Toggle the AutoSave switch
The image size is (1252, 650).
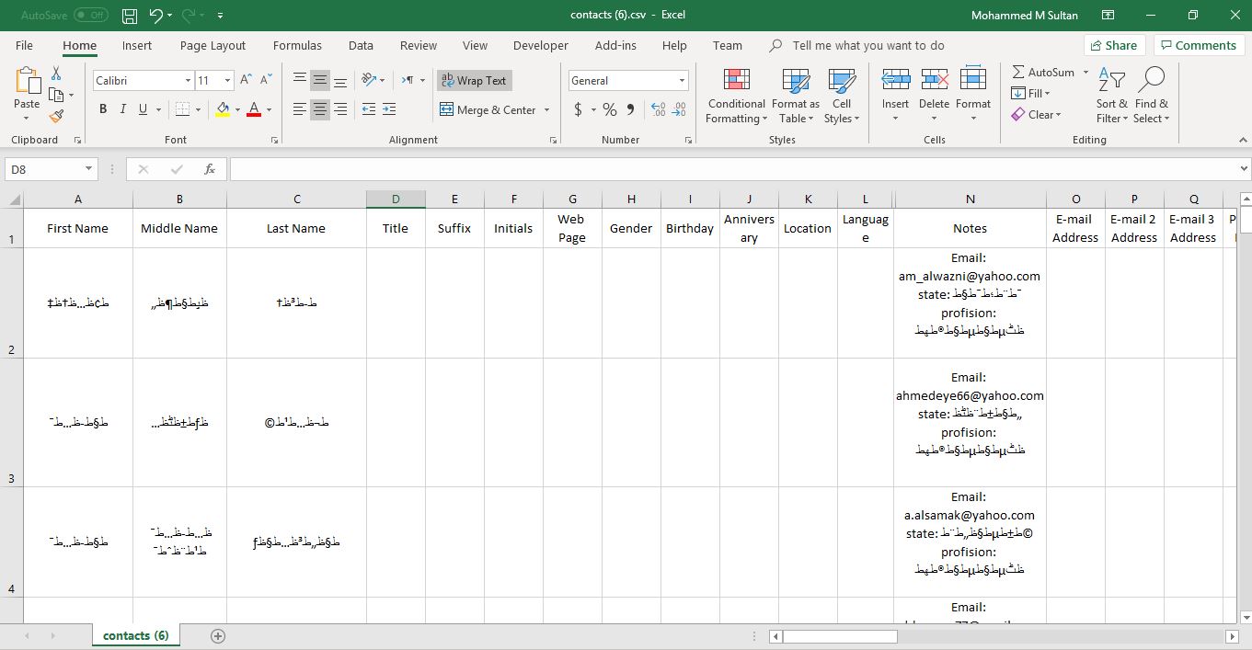pyautogui.click(x=90, y=16)
